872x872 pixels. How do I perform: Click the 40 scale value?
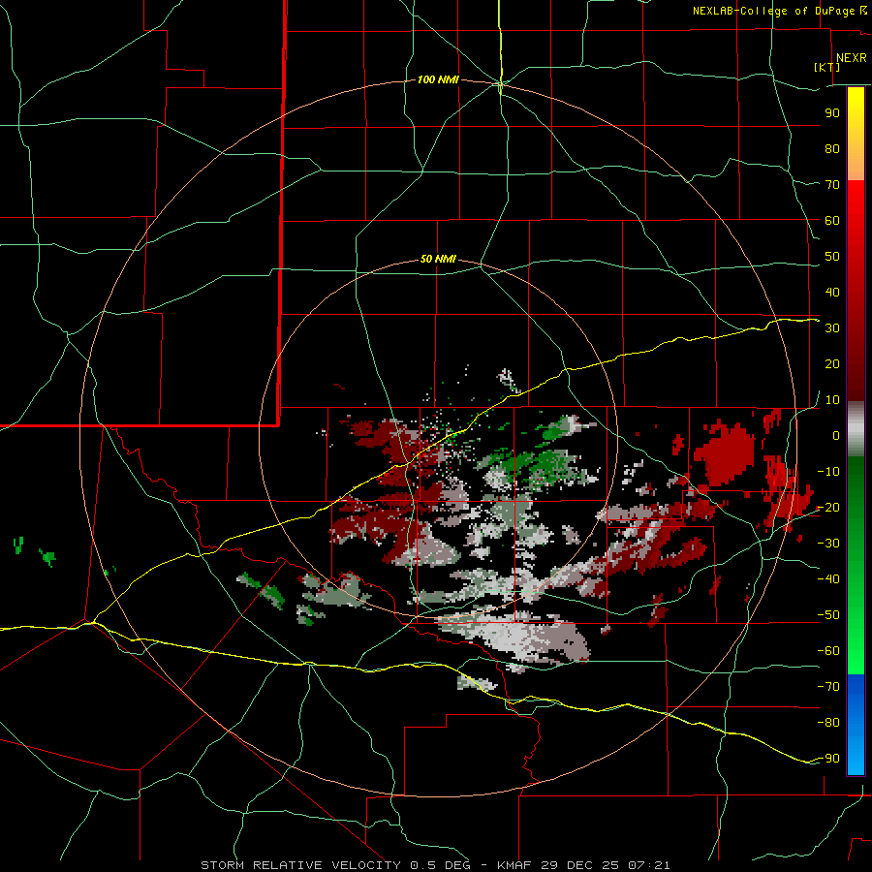click(x=832, y=292)
